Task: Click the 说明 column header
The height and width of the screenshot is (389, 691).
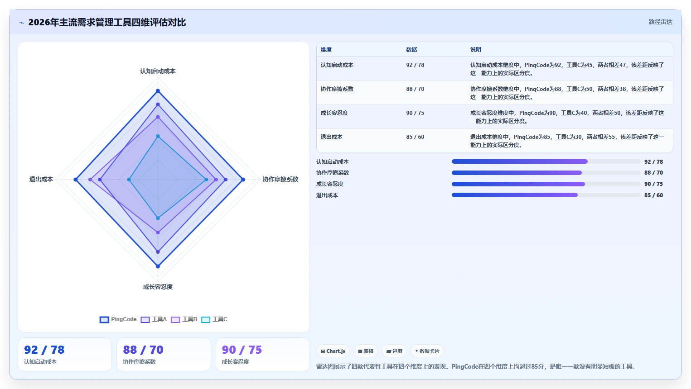Action: (475, 50)
